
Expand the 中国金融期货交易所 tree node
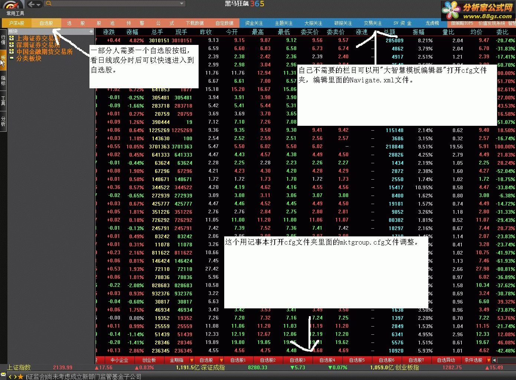(12, 52)
